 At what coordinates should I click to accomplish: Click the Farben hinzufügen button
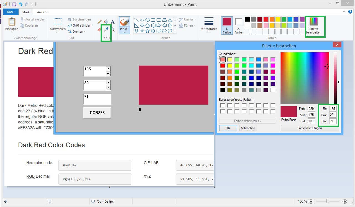pos(310,128)
